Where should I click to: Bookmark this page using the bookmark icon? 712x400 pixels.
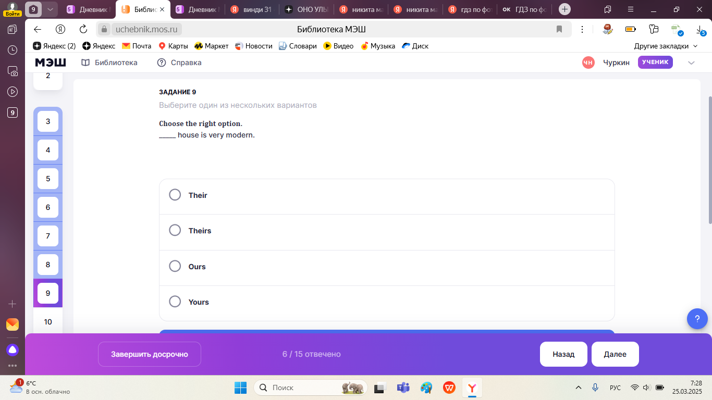click(x=559, y=29)
